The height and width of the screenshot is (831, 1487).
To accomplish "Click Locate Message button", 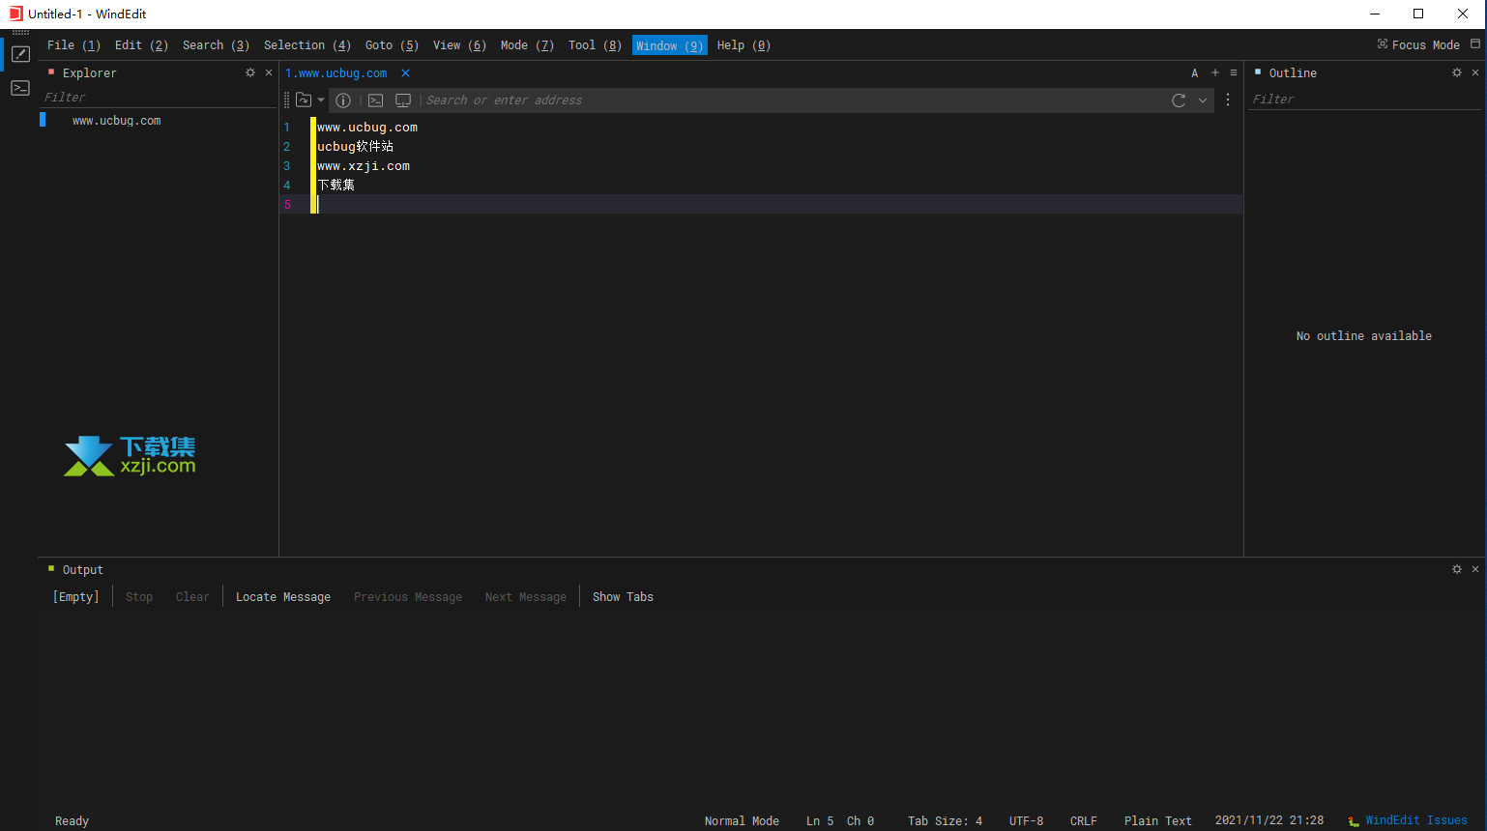I will pos(283,597).
